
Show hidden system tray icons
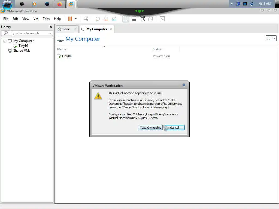(232, 4)
